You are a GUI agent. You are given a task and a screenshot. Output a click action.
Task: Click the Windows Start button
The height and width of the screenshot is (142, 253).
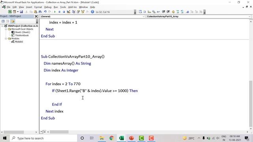tap(5, 138)
